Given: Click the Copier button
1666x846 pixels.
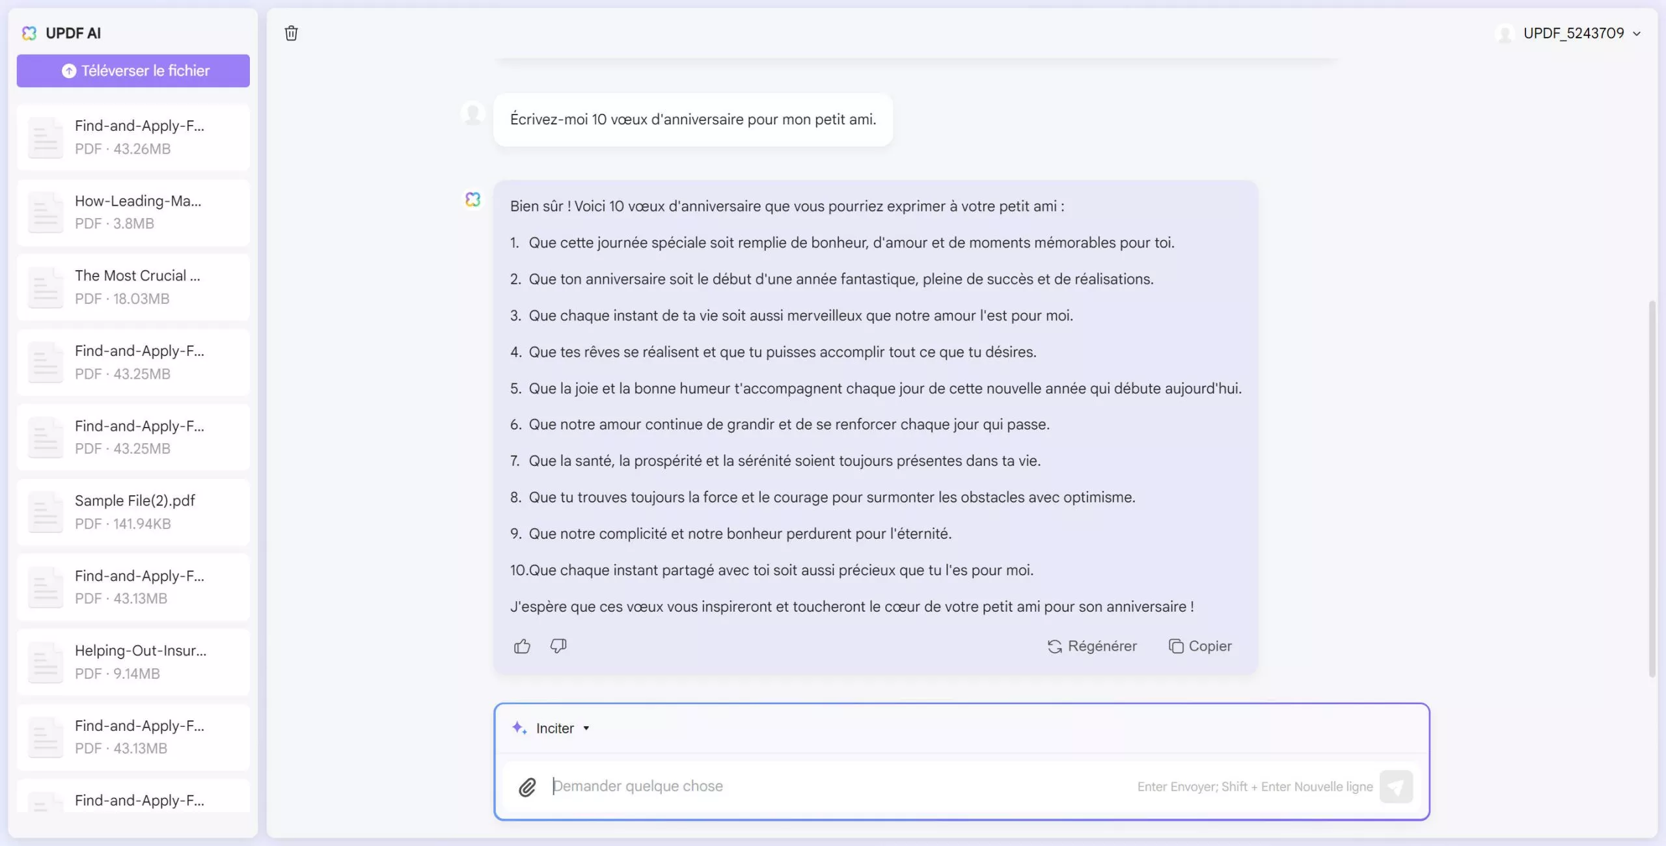Looking at the screenshot, I should [x=1201, y=646].
